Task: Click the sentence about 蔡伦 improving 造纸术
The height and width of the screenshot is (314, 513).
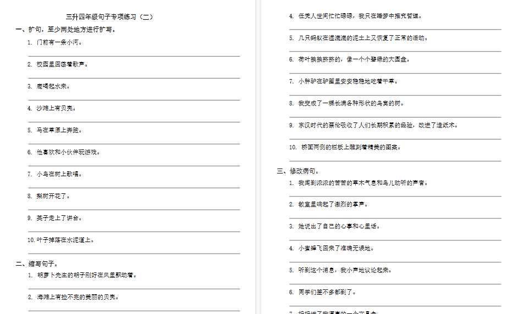Action: pos(378,125)
